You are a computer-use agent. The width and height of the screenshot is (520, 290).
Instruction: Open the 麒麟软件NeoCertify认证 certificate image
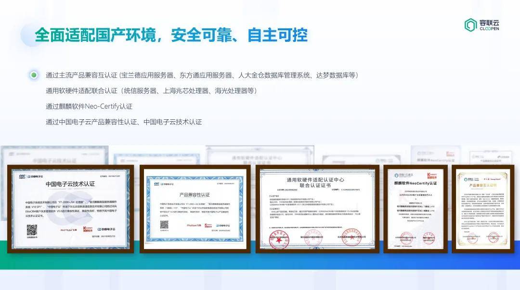(416, 208)
